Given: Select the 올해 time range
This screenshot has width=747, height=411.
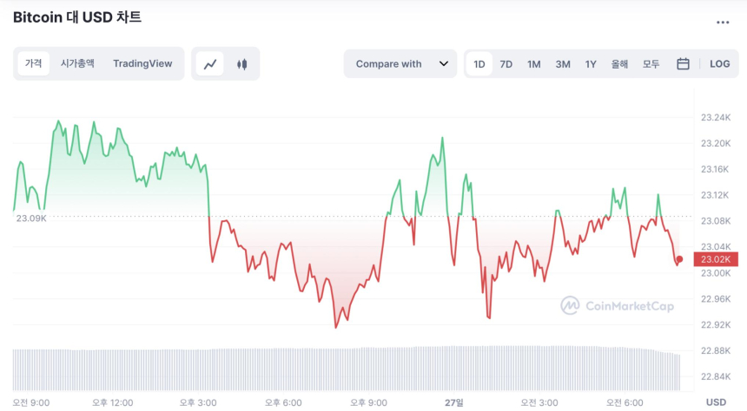Looking at the screenshot, I should (x=619, y=63).
